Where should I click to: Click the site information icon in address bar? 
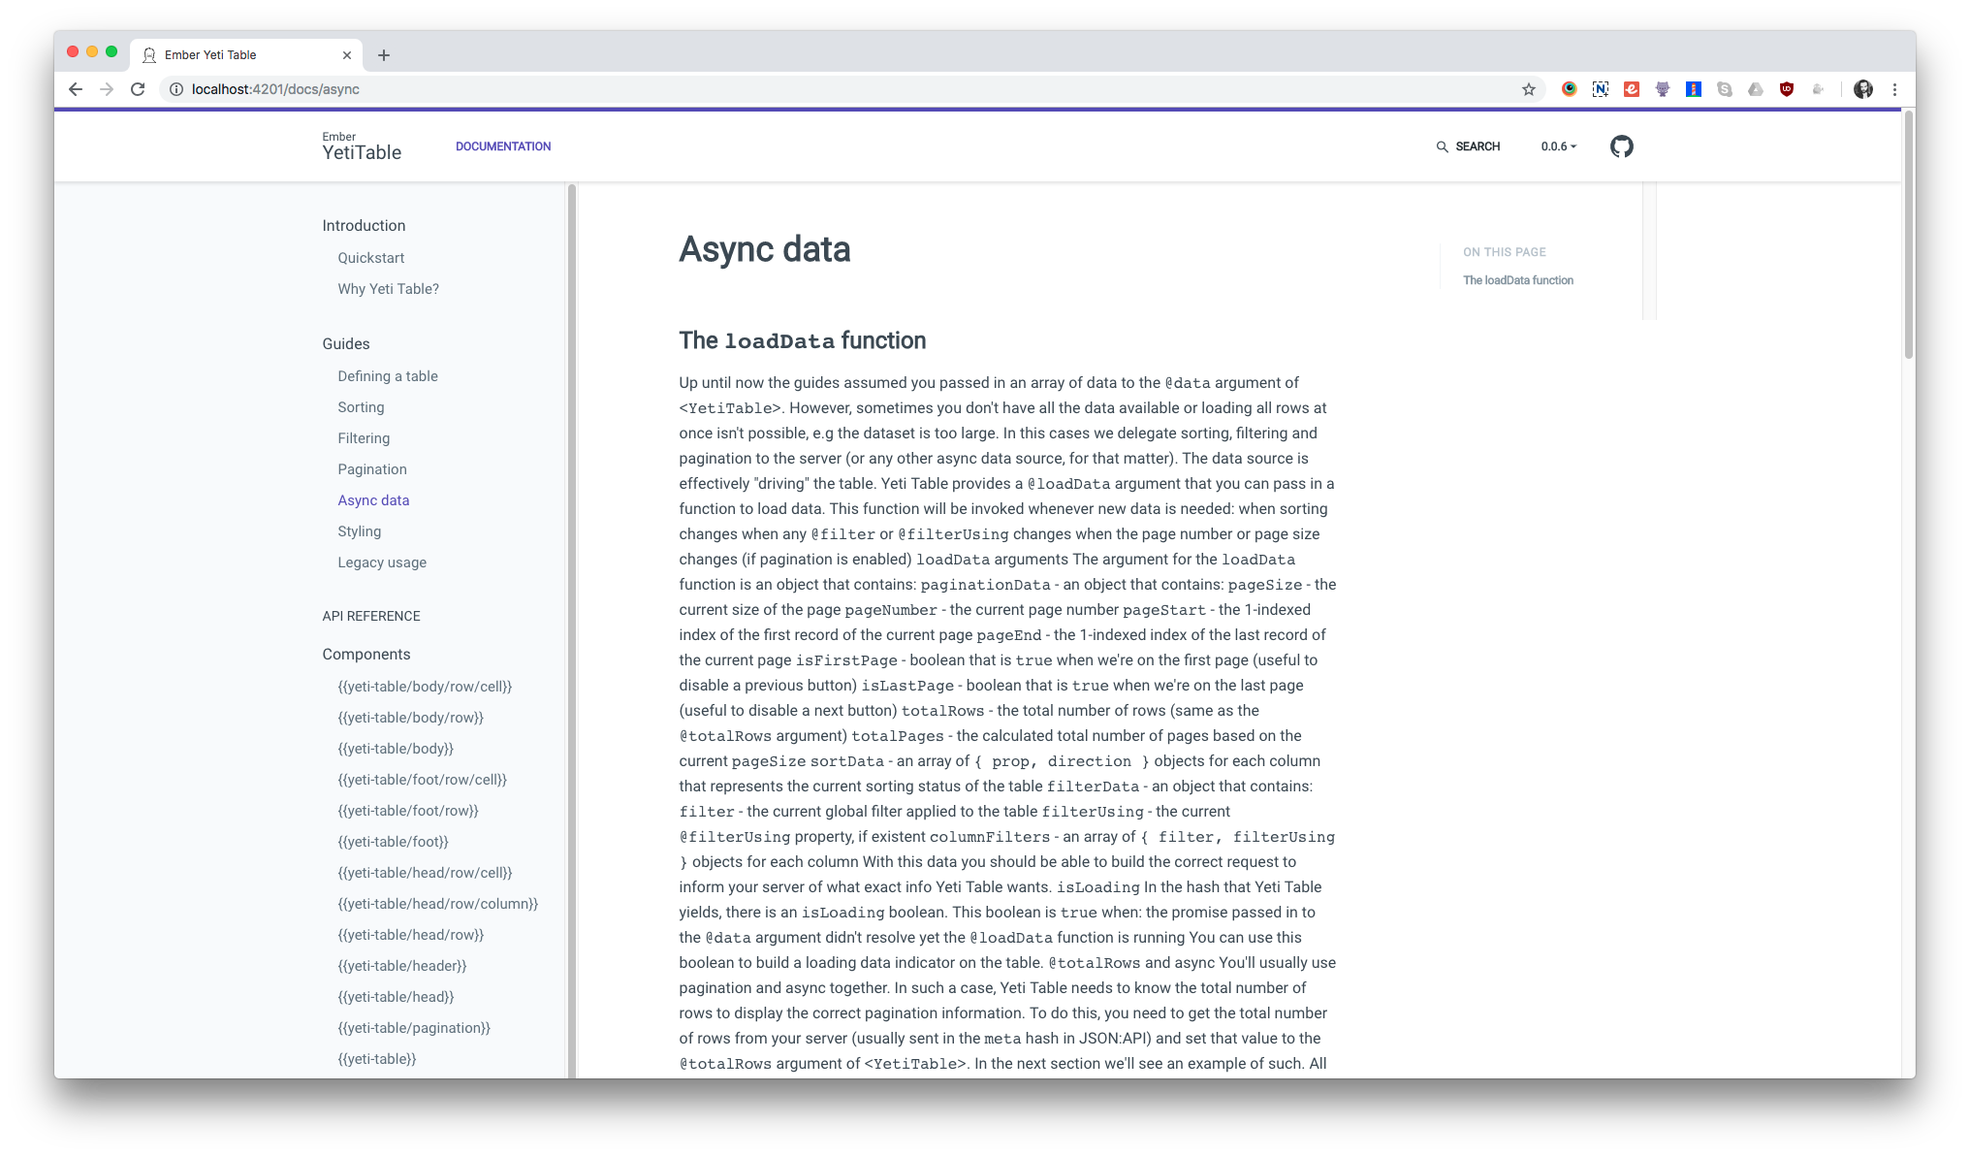176,89
